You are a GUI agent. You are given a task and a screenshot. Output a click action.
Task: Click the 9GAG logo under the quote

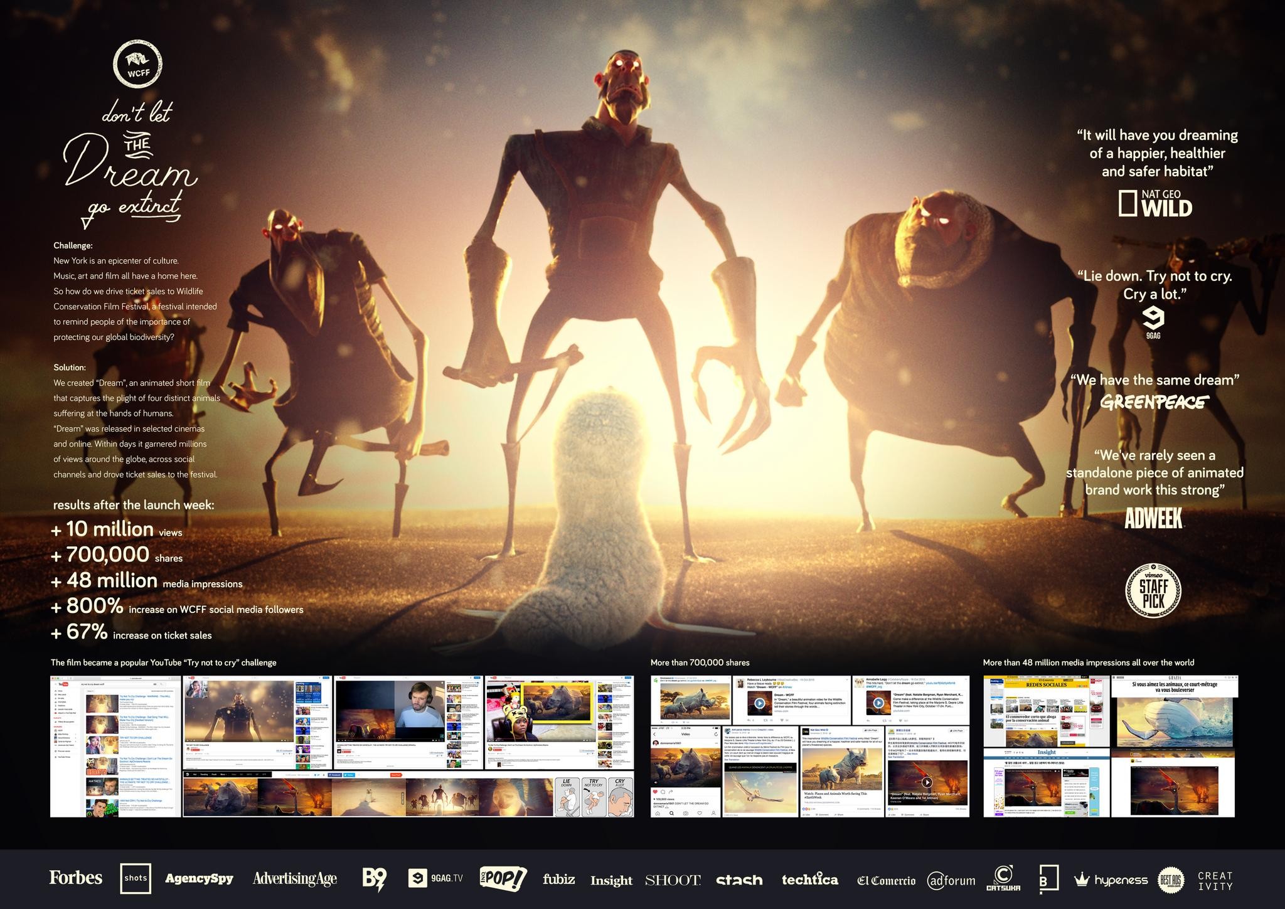click(1153, 324)
